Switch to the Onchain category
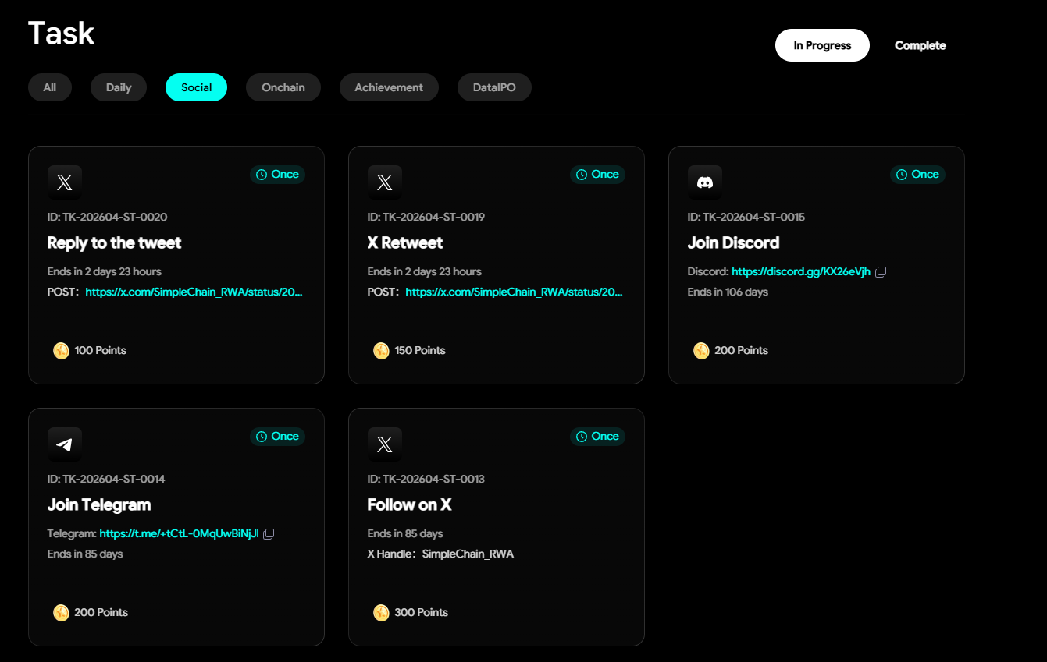This screenshot has height=662, width=1047. coord(283,87)
